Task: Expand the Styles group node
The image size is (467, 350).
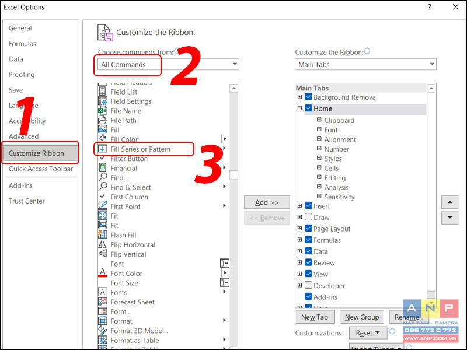Action: tap(319, 158)
